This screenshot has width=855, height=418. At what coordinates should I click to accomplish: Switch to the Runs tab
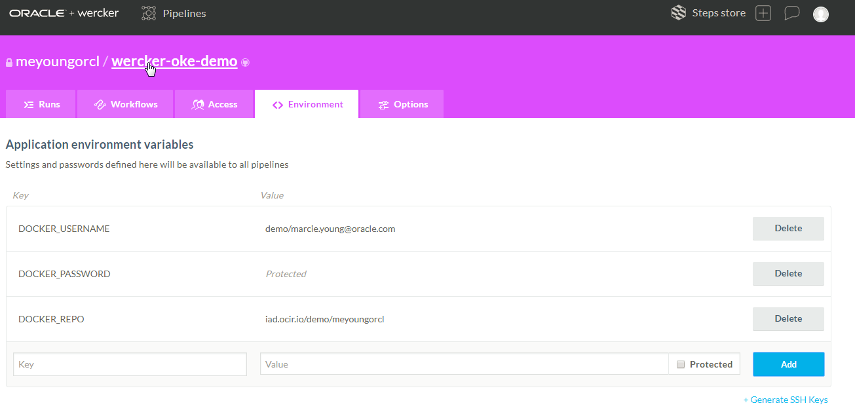(41, 104)
